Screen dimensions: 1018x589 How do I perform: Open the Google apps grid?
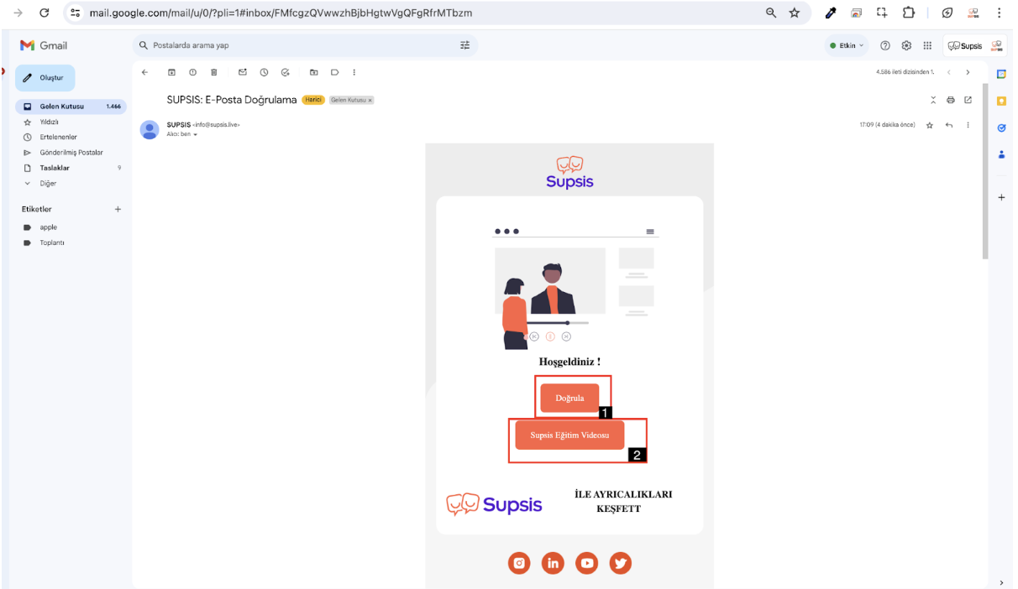927,45
